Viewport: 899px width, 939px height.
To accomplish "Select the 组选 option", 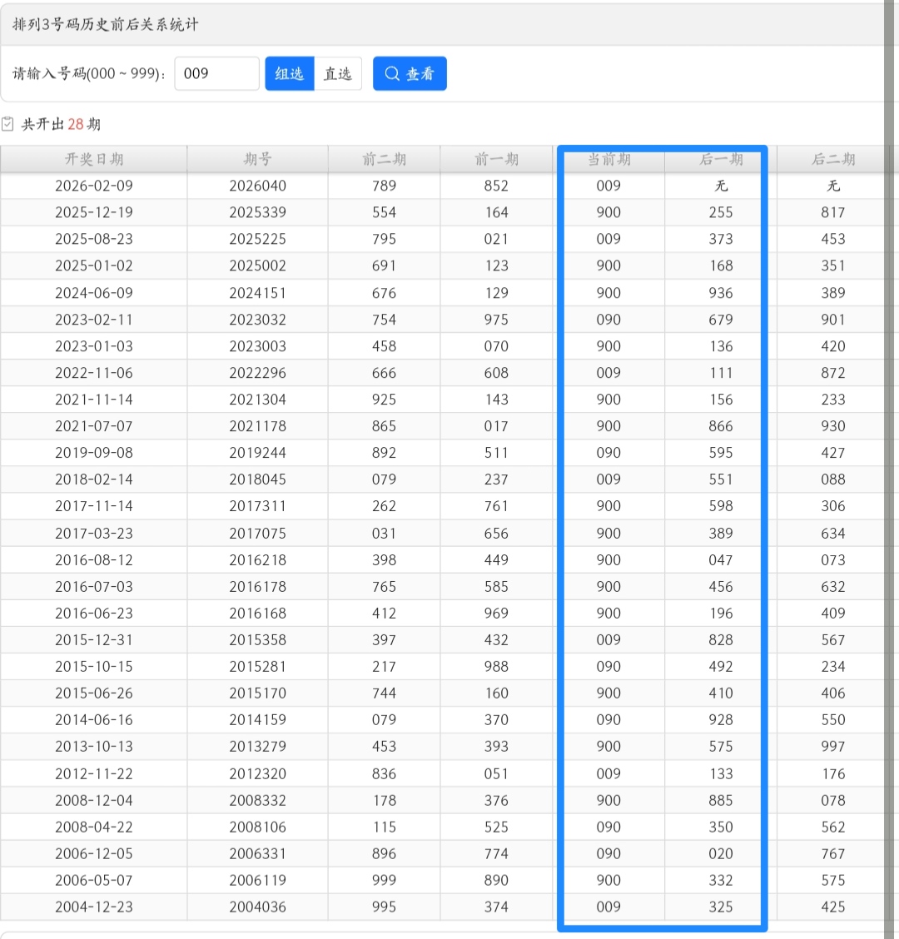I will [289, 74].
